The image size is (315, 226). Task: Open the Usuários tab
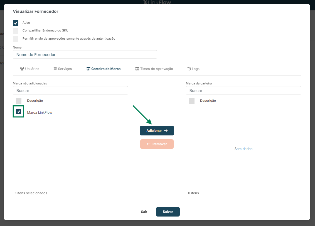point(29,69)
